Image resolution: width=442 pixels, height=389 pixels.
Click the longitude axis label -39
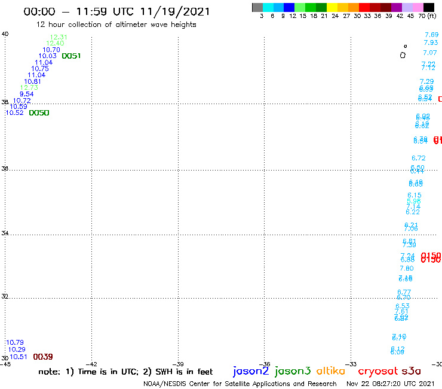pyautogui.click(x=178, y=364)
